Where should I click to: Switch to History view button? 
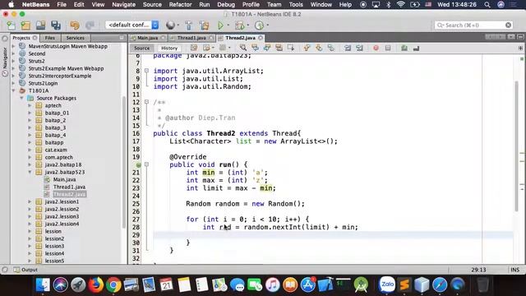click(x=169, y=49)
